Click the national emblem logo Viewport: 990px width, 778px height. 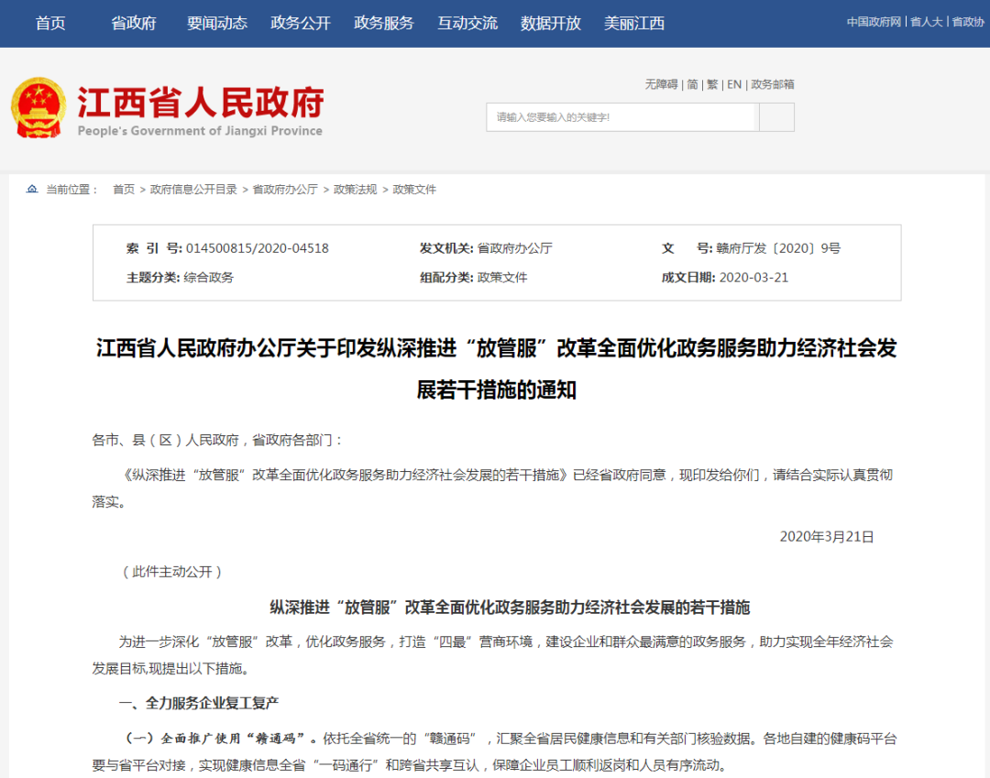click(38, 108)
